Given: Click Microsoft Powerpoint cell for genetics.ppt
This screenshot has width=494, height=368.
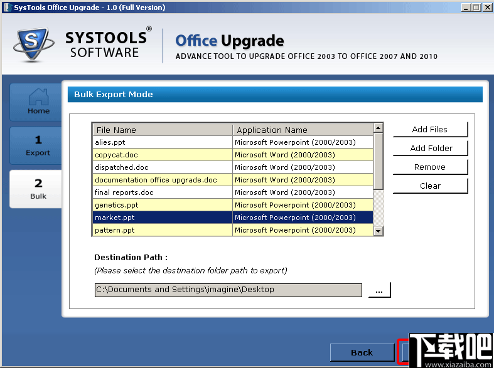Looking at the screenshot, I should [303, 205].
